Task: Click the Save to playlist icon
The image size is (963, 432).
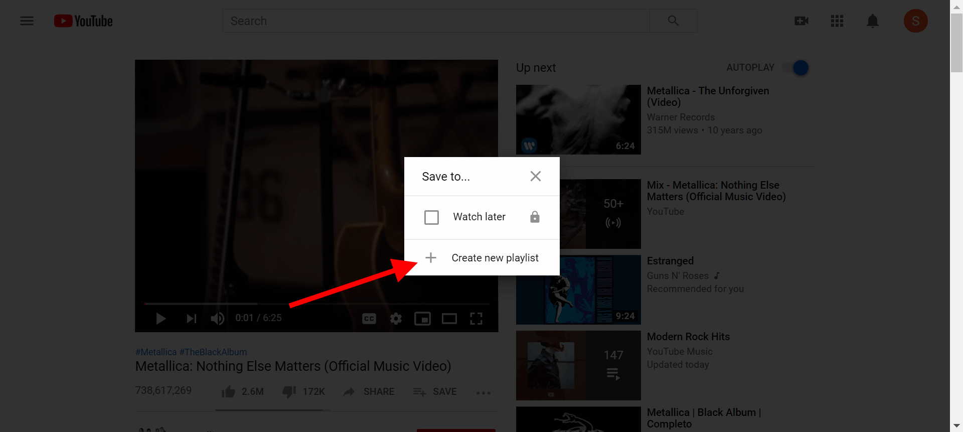Action: [x=420, y=392]
